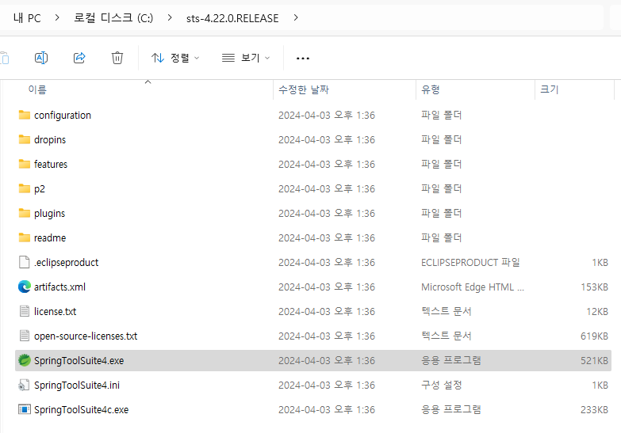Select the dropins folder icon
The image size is (621, 433).
pos(24,139)
